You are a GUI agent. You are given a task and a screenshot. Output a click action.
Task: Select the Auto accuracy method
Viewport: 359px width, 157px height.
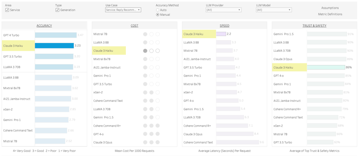158,10
